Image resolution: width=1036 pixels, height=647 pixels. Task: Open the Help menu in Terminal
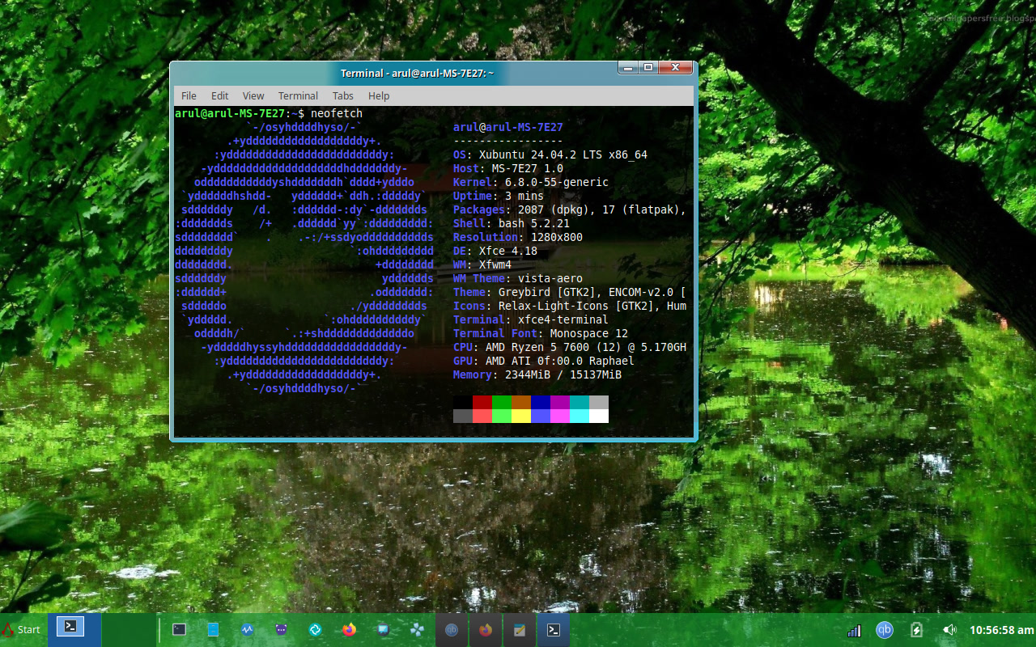[379, 95]
